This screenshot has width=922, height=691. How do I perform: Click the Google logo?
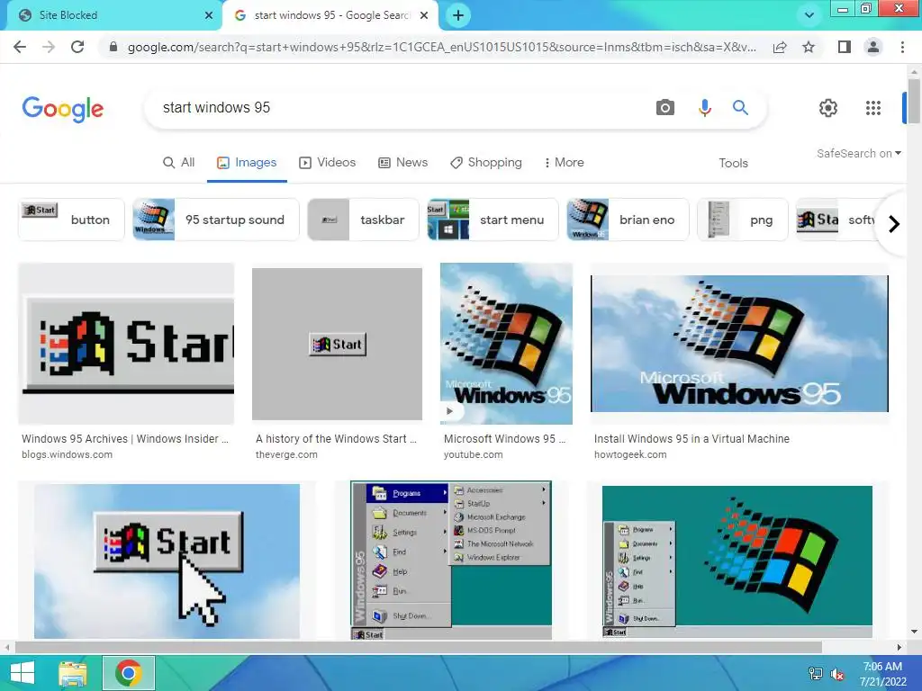tap(63, 109)
